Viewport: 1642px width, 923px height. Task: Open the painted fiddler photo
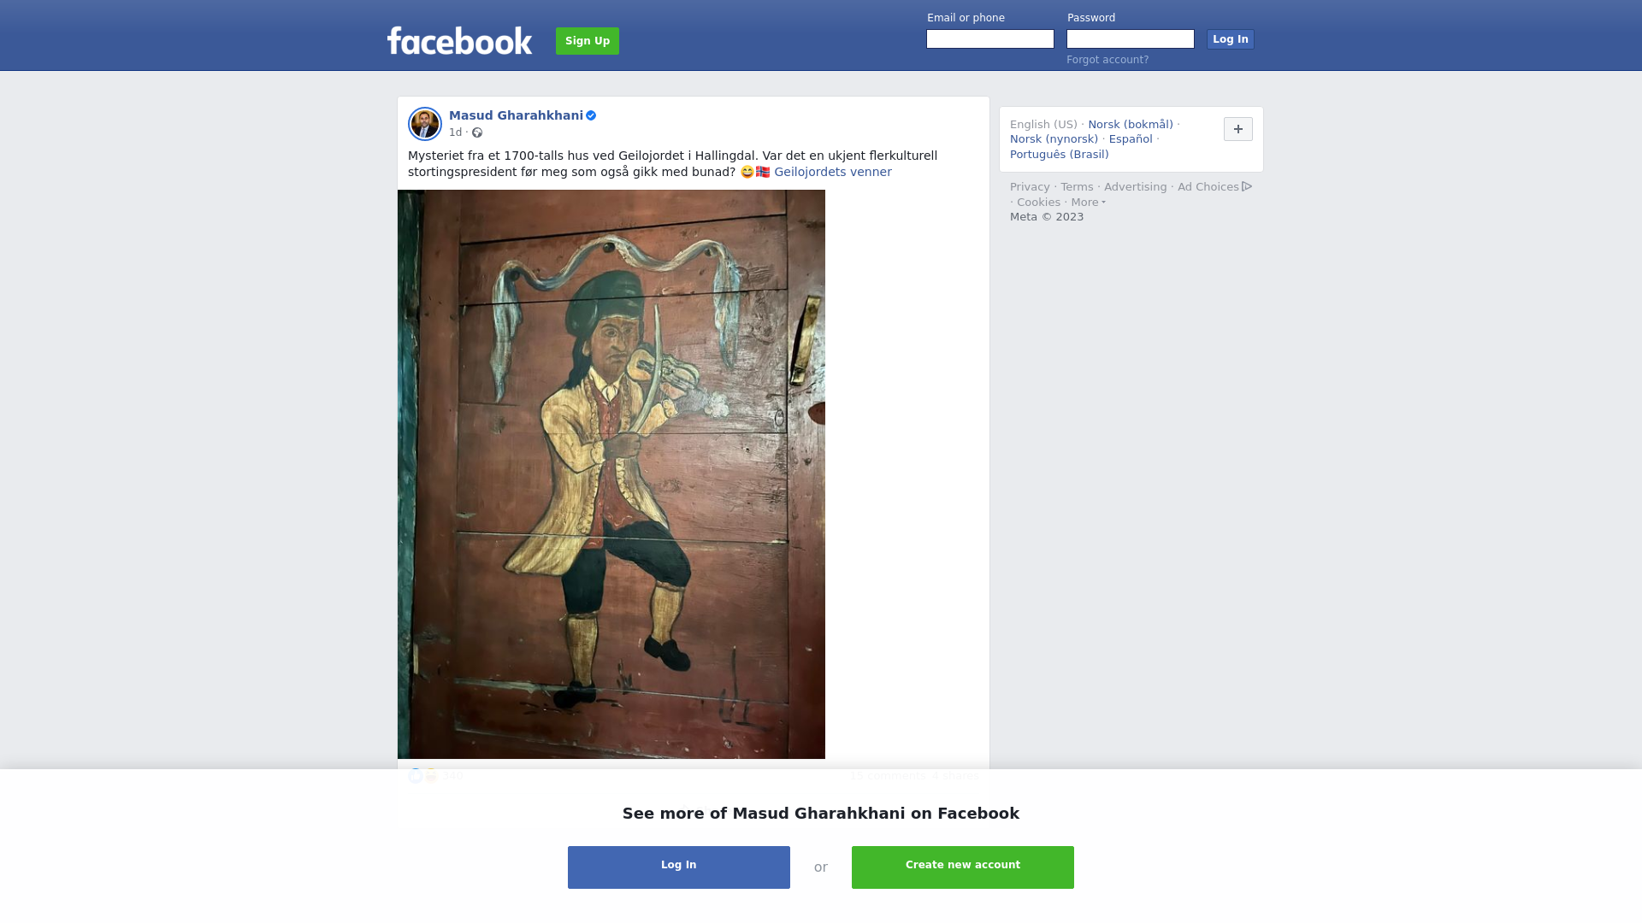611,474
